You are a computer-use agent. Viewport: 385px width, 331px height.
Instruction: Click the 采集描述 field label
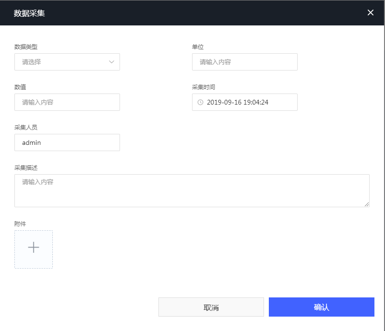tap(26, 168)
